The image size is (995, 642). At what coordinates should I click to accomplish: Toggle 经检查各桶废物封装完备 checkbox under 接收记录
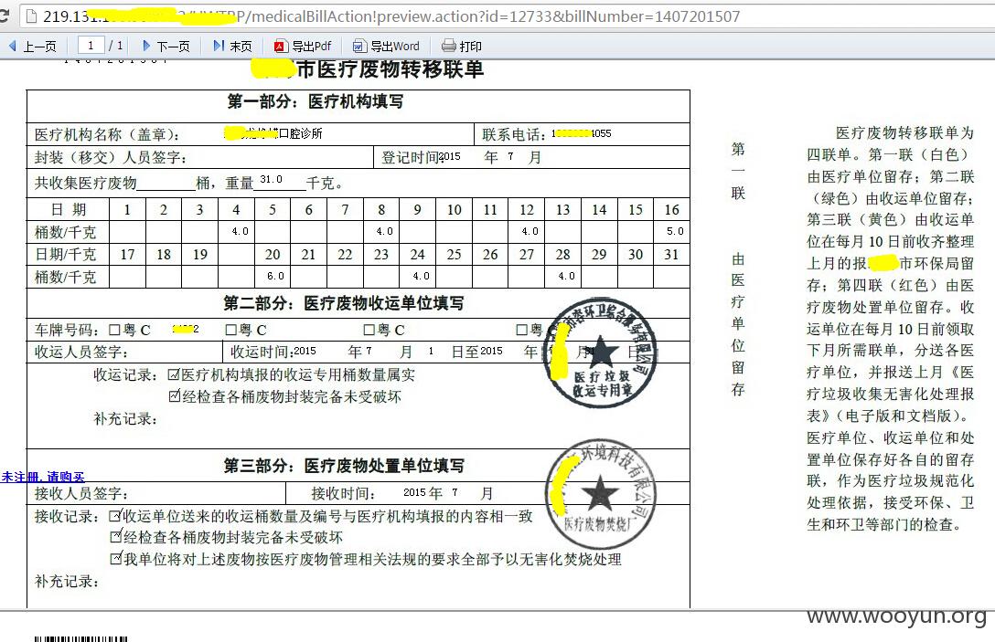[115, 536]
